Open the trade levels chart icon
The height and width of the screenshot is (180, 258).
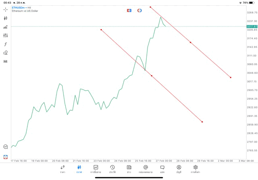coord(6,27)
